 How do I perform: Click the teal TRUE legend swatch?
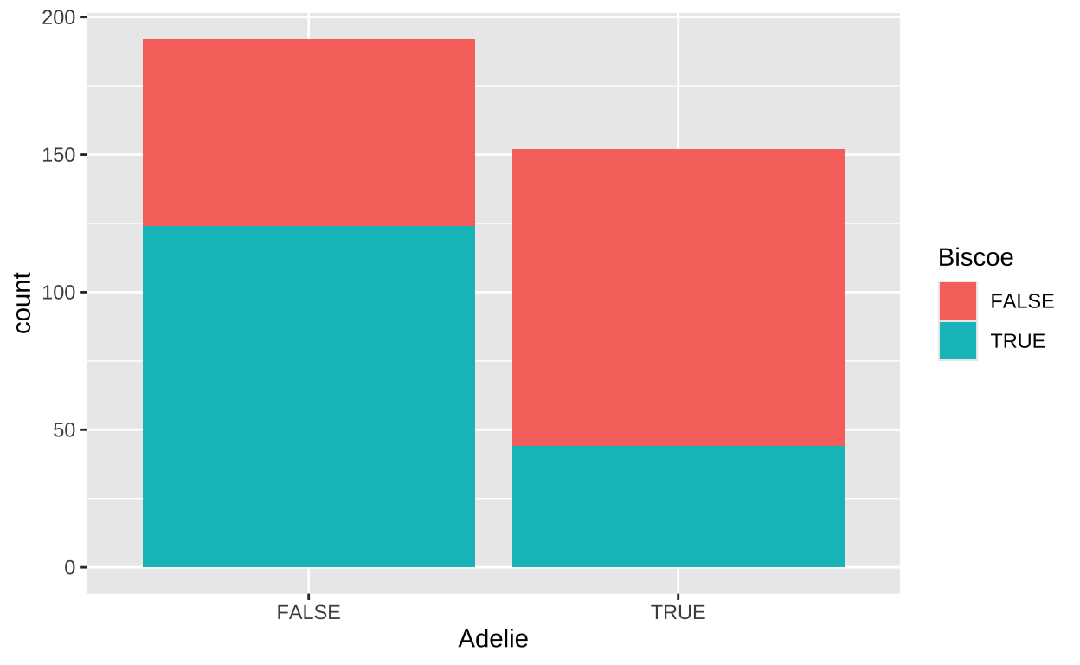click(x=958, y=341)
